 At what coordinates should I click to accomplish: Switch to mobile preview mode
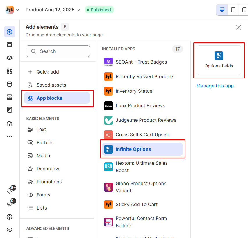pyautogui.click(x=244, y=10)
